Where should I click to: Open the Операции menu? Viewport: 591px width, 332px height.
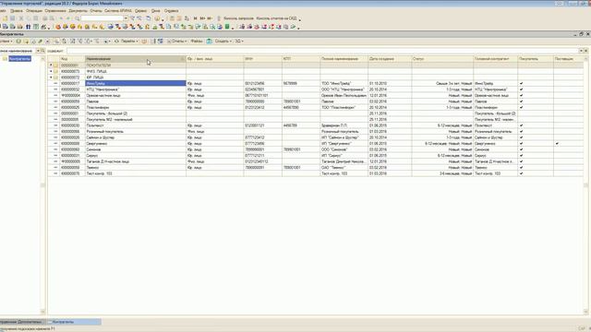34,11
